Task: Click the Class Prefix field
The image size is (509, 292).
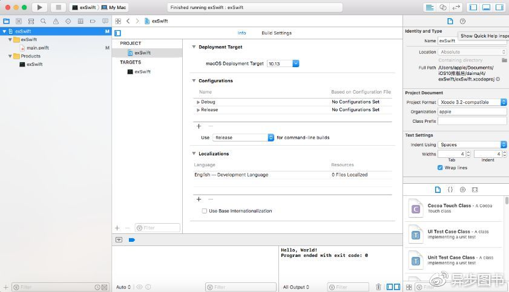Action: coord(472,121)
